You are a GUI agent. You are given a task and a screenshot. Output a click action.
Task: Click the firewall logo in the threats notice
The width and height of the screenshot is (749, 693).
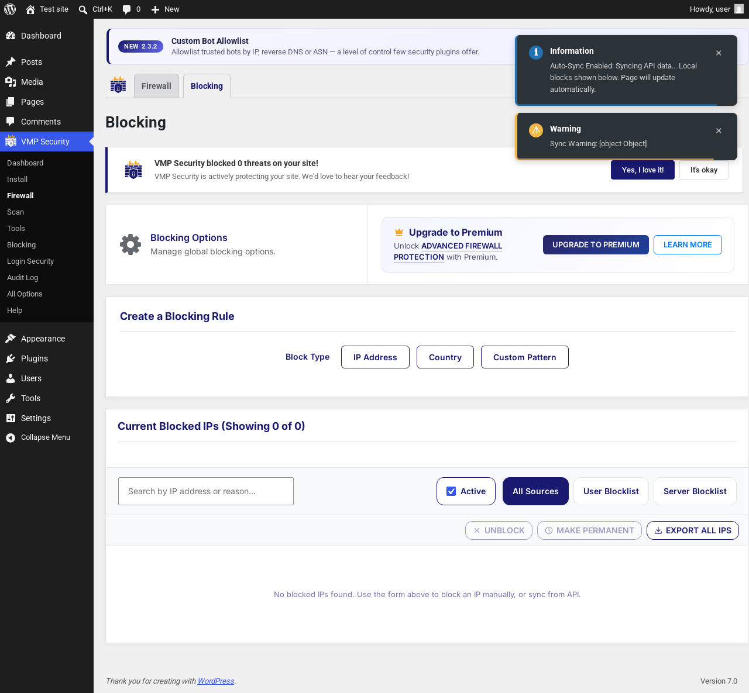click(133, 170)
